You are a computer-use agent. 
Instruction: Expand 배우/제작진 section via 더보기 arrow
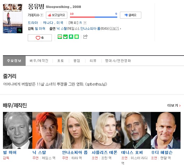(174, 106)
